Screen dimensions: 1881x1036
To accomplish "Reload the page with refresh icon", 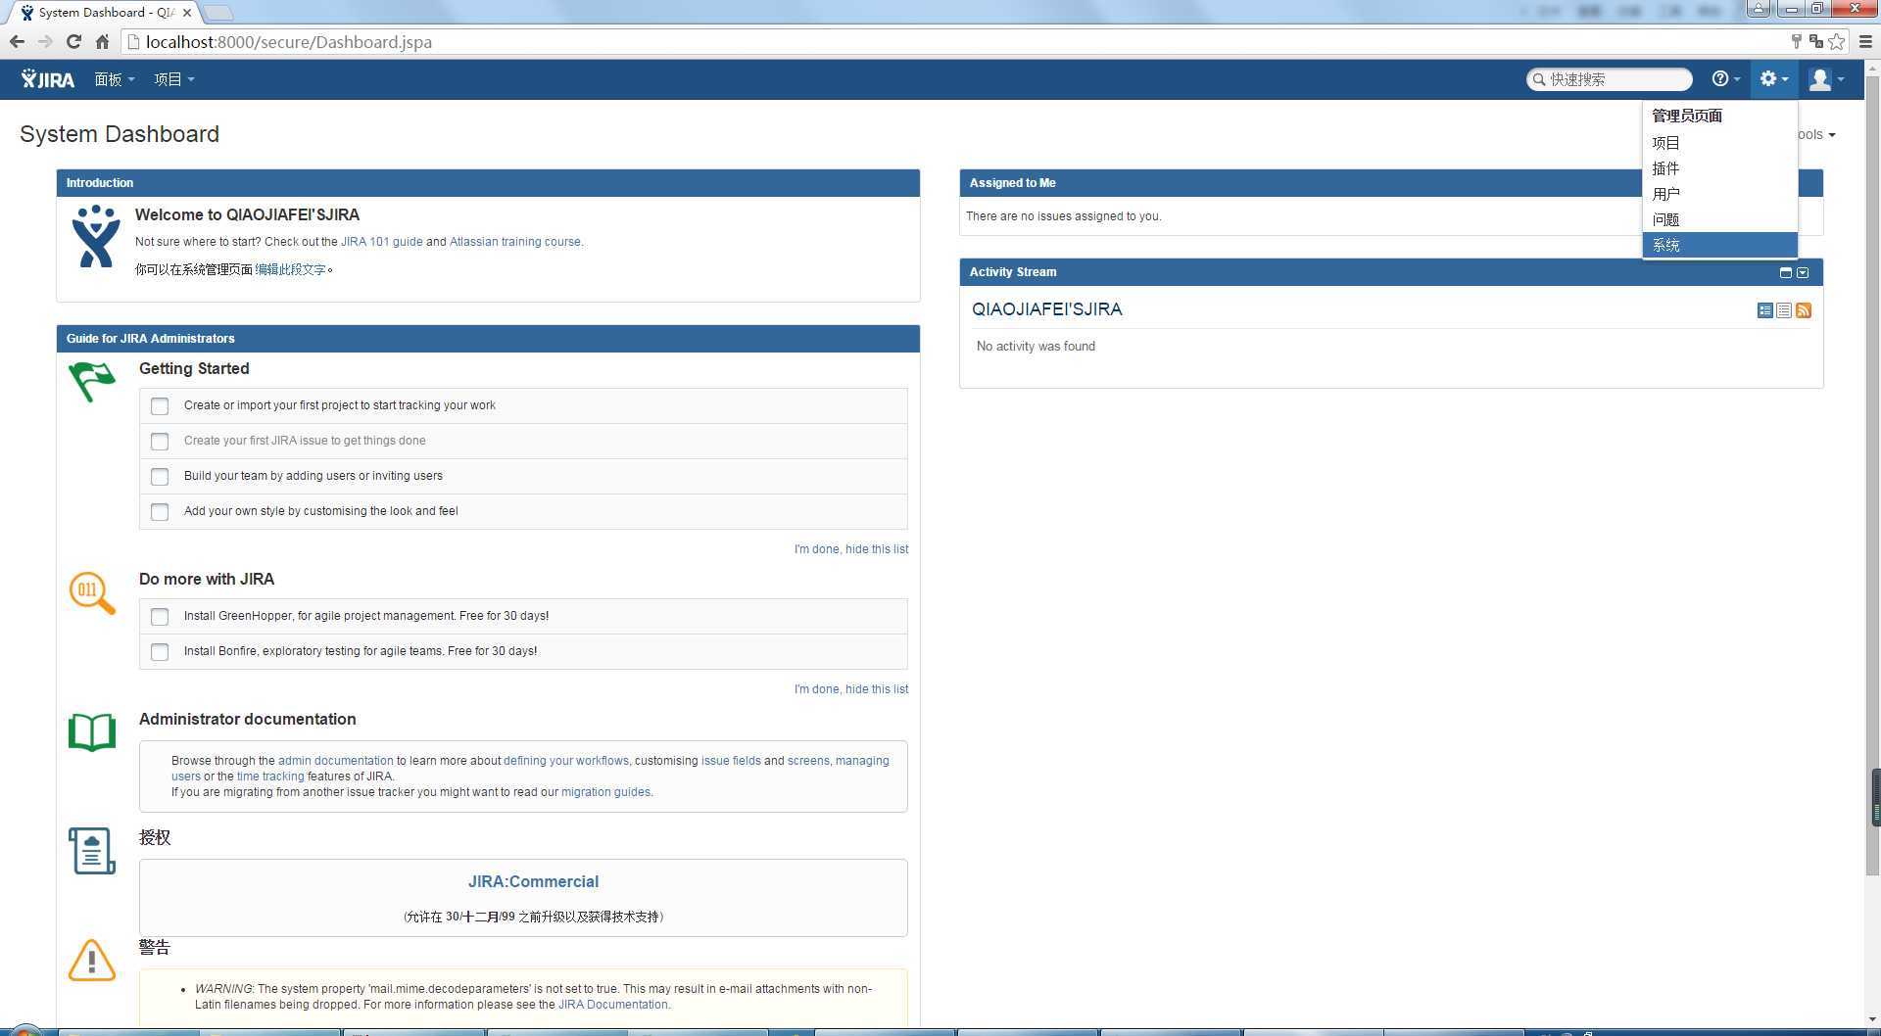I will [73, 42].
